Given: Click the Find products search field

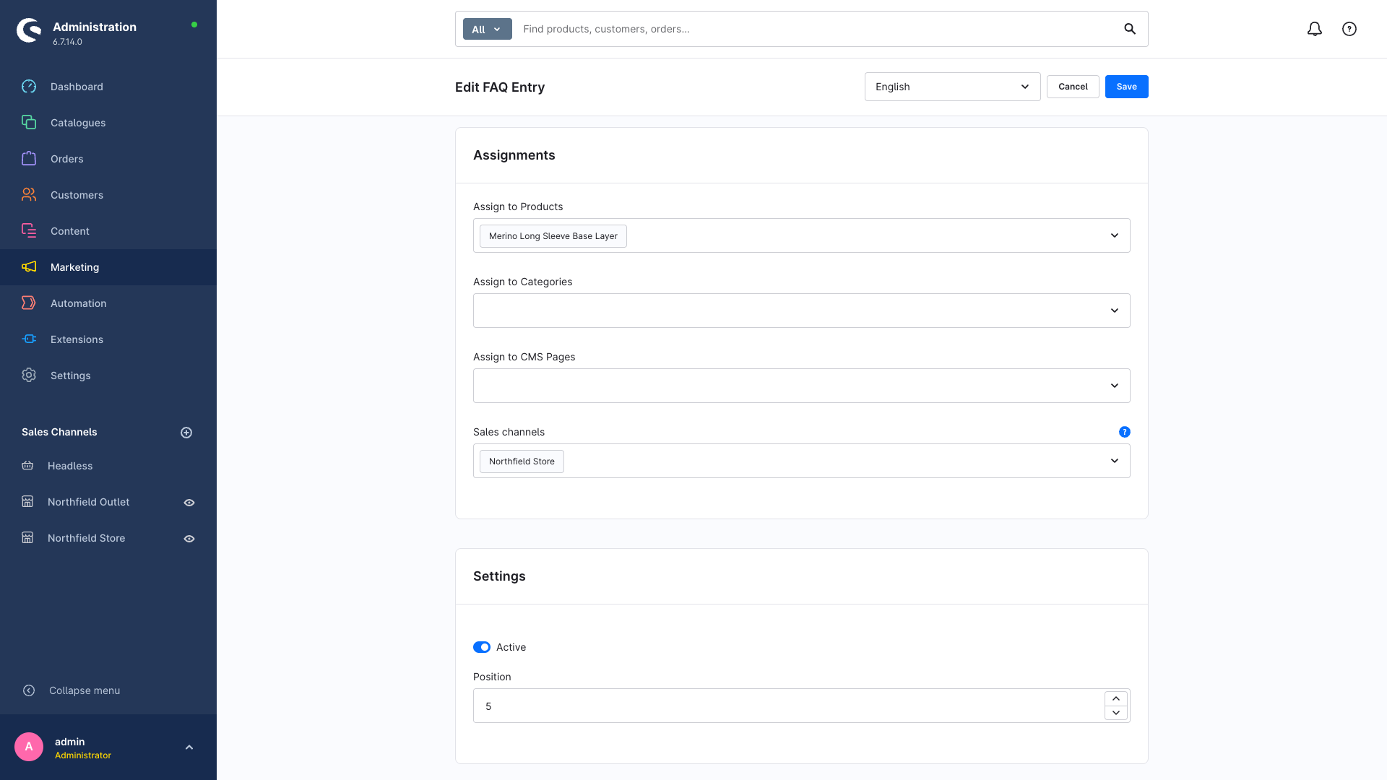Looking at the screenshot, I should tap(816, 29).
